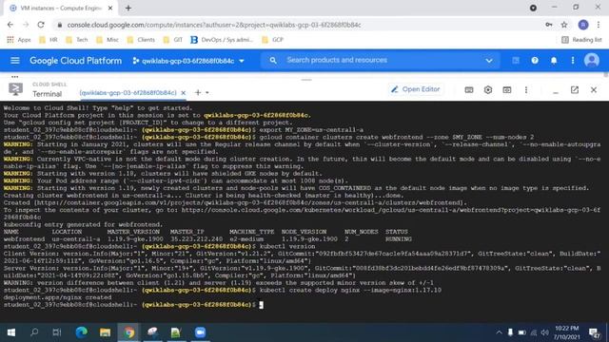Open Cloud Shell terminal settings gear
This screenshot has height=342, width=609.
pos(488,89)
